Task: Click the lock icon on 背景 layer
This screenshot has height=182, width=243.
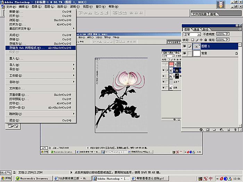Action: 236,53
